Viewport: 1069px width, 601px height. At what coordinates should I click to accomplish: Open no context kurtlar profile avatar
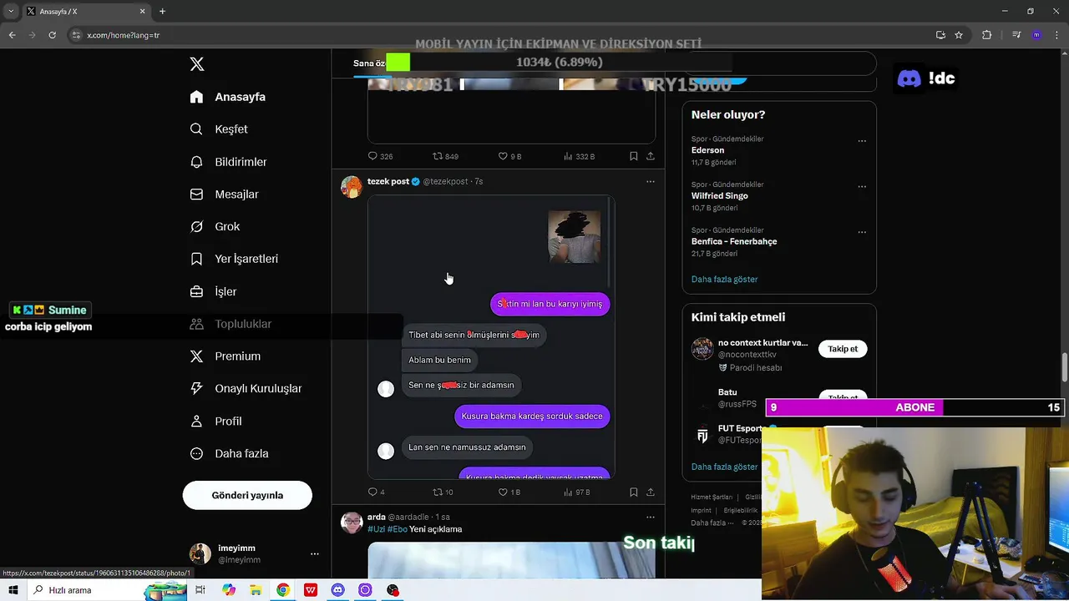(702, 349)
